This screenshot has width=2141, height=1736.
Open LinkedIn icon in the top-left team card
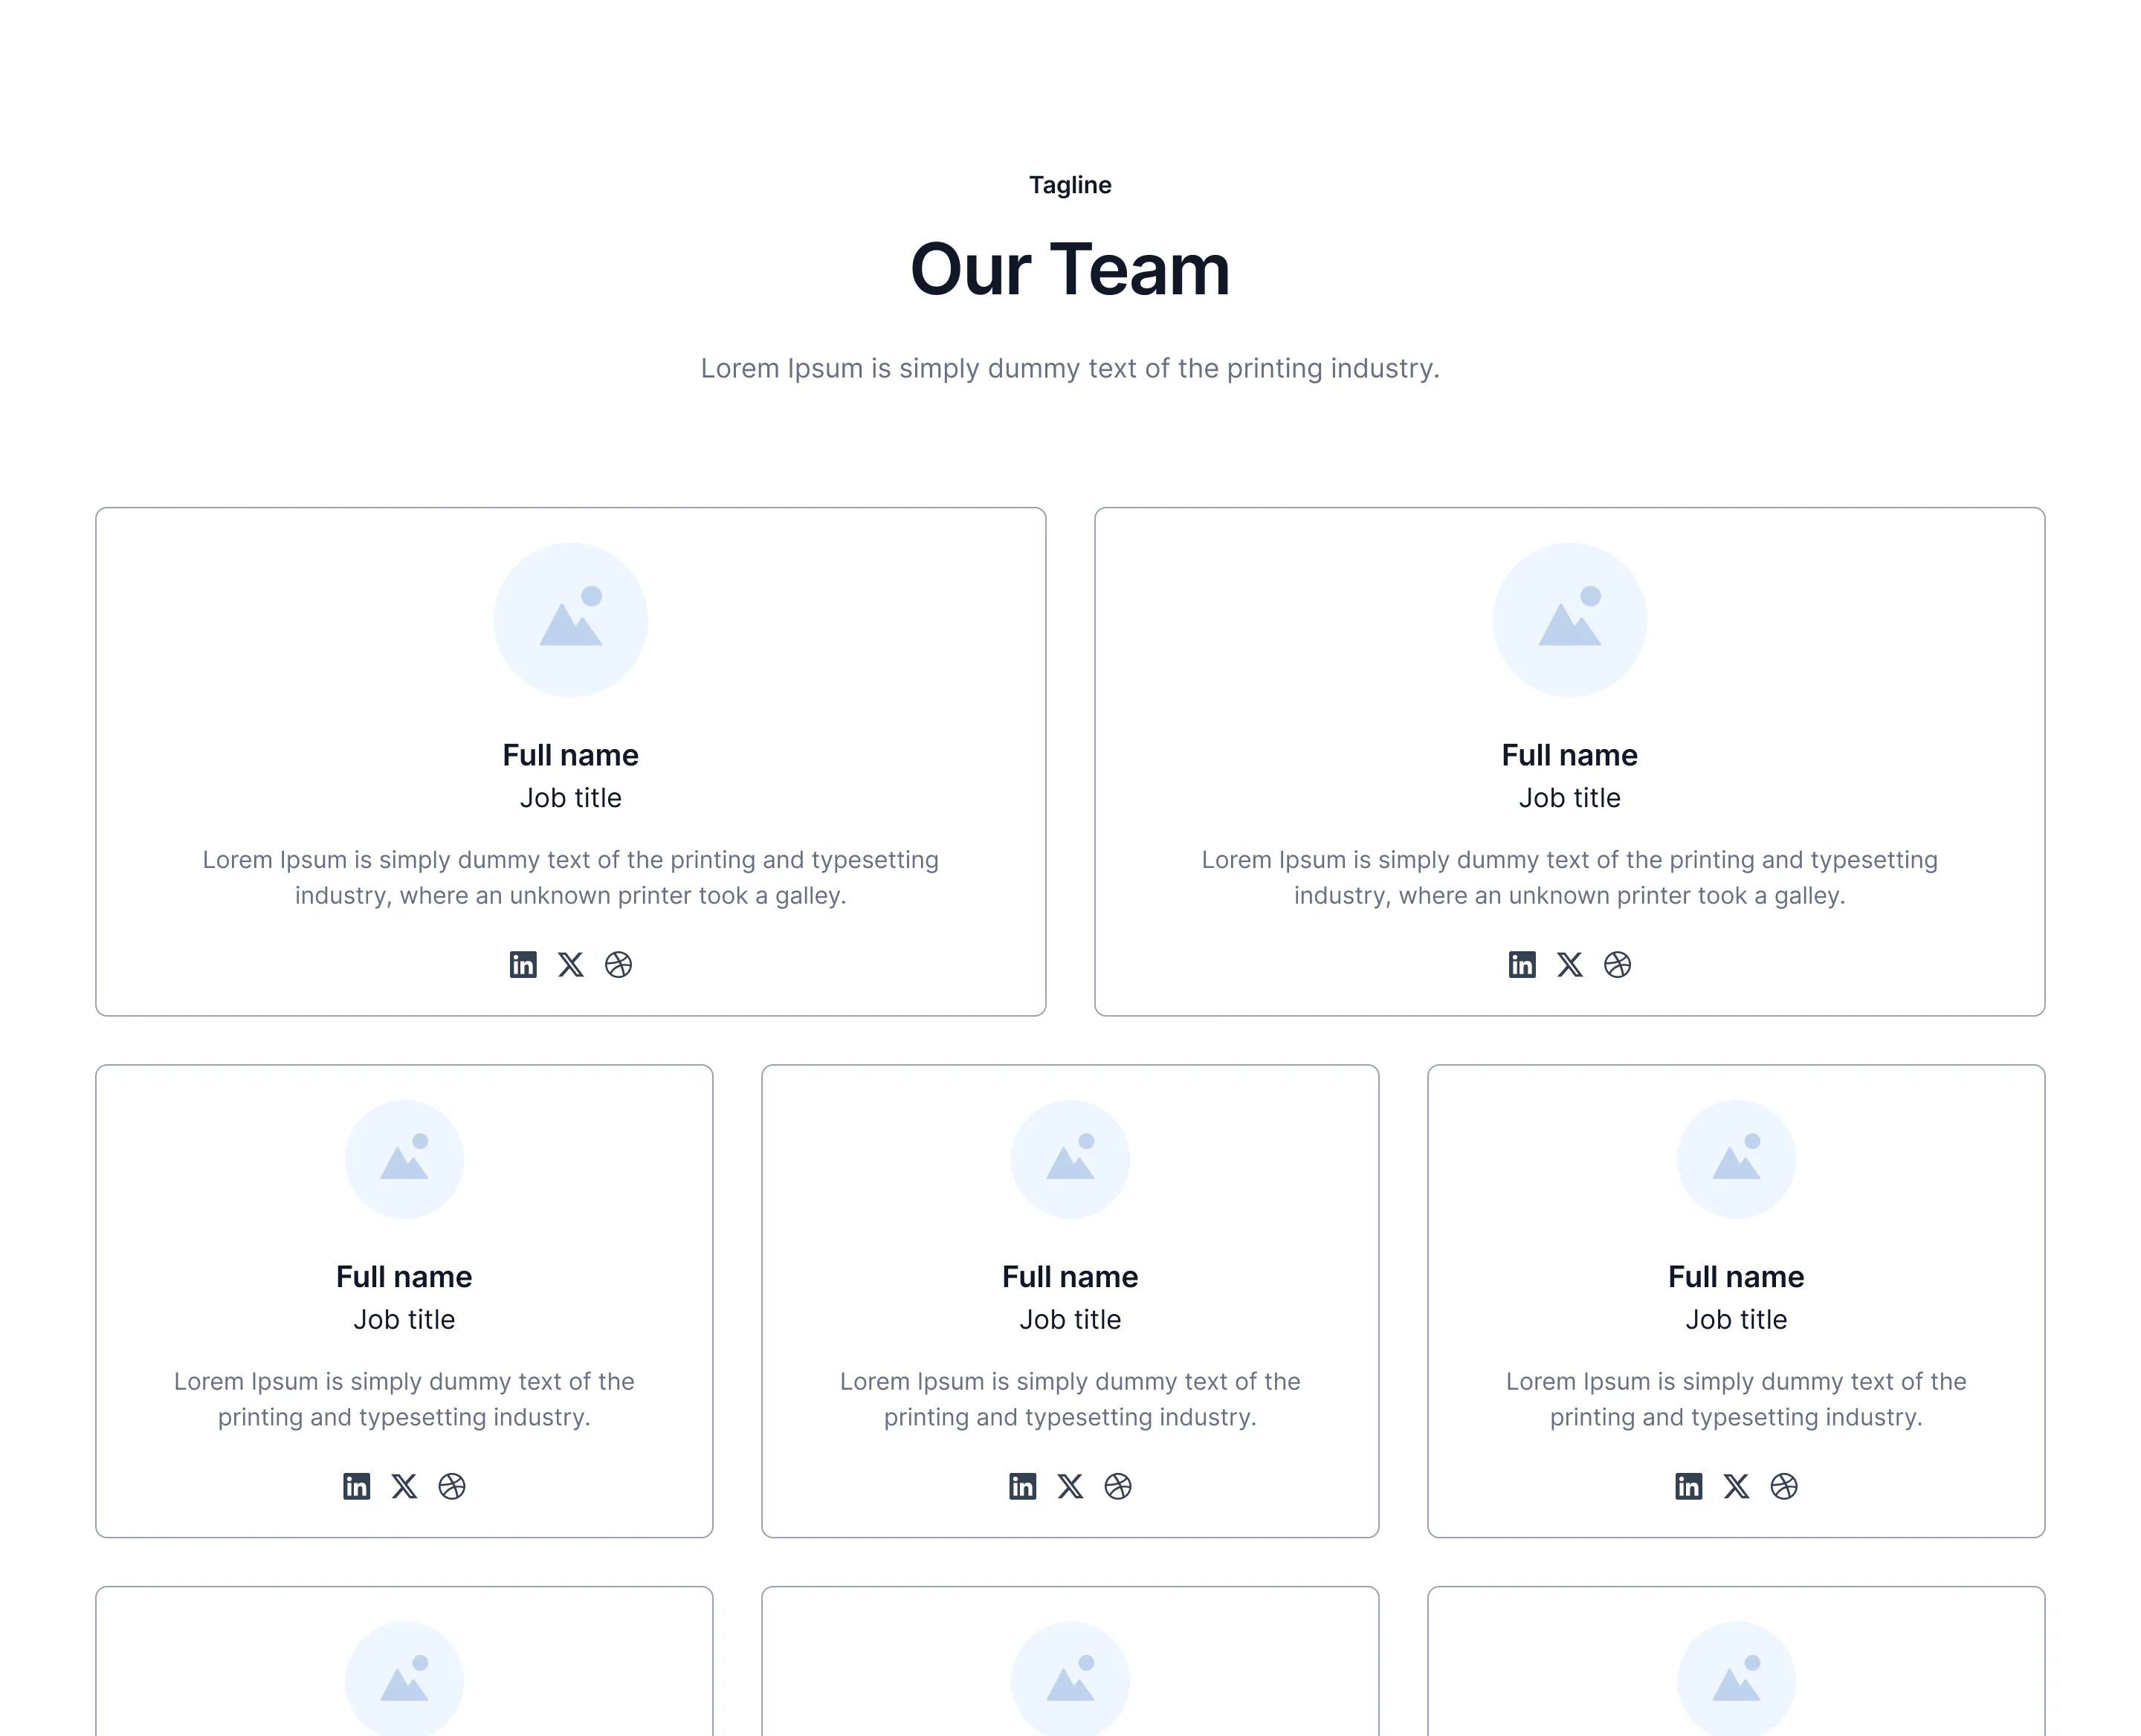pyautogui.click(x=523, y=965)
